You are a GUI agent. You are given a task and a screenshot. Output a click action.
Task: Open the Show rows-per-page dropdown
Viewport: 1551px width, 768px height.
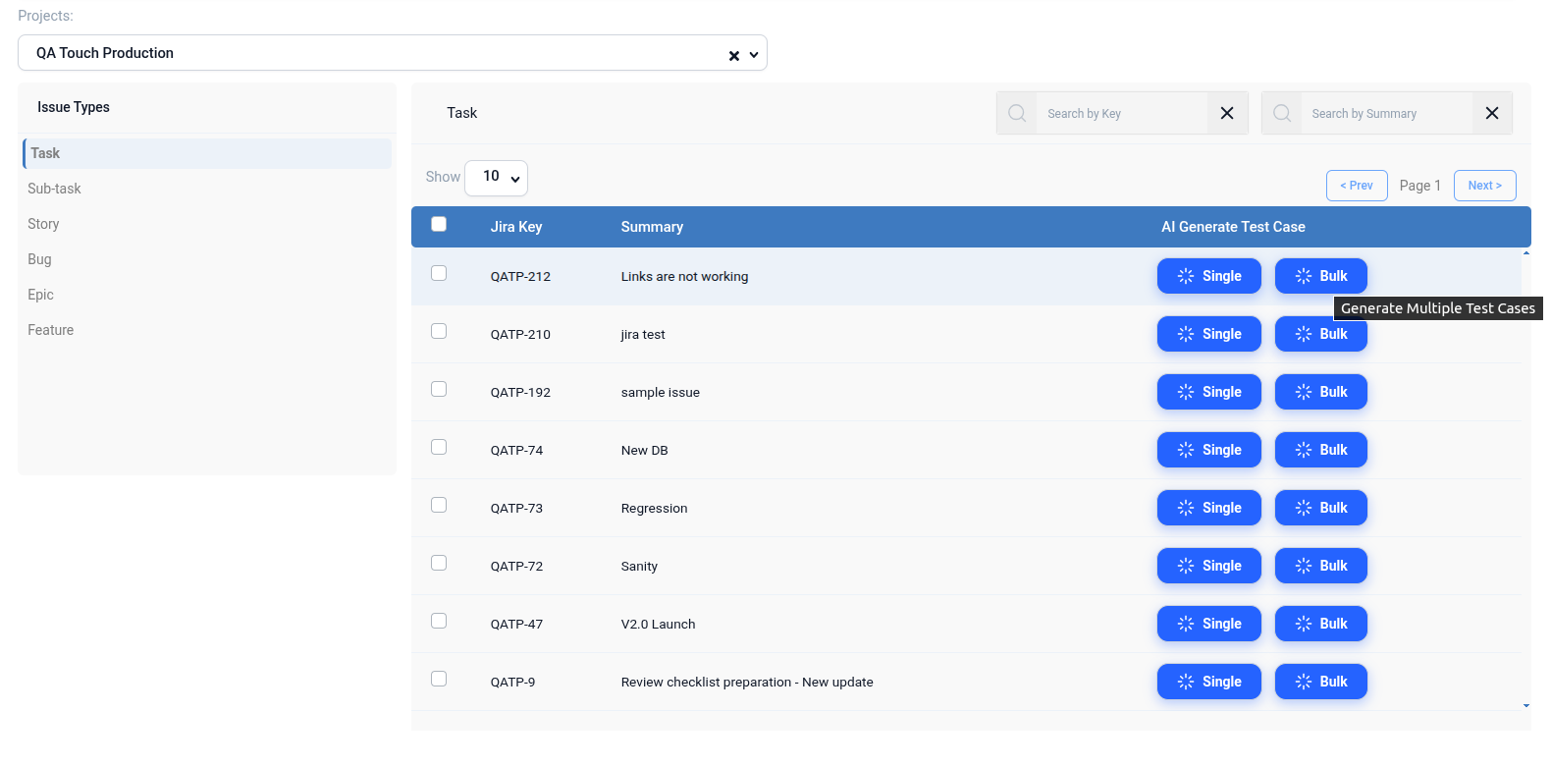click(x=496, y=178)
